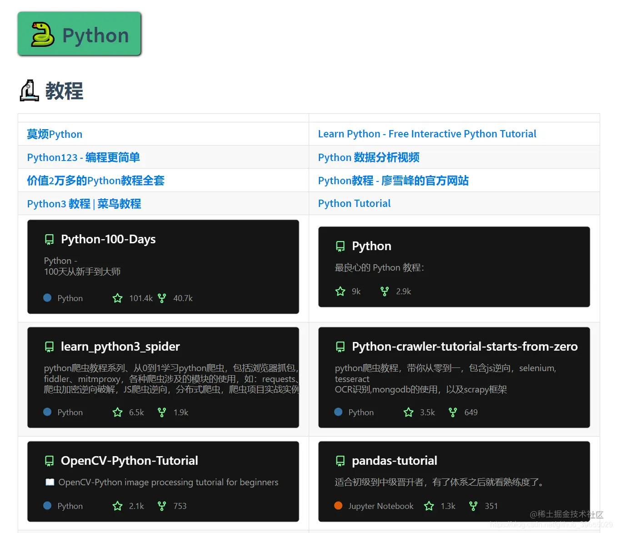Click the snake icon in Python badge
Image resolution: width=617 pixels, height=533 pixels.
point(43,35)
